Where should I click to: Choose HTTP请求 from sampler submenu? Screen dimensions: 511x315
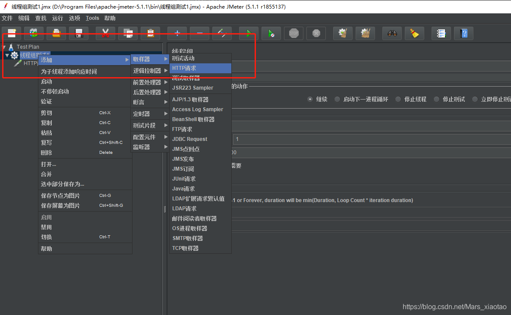(x=200, y=68)
